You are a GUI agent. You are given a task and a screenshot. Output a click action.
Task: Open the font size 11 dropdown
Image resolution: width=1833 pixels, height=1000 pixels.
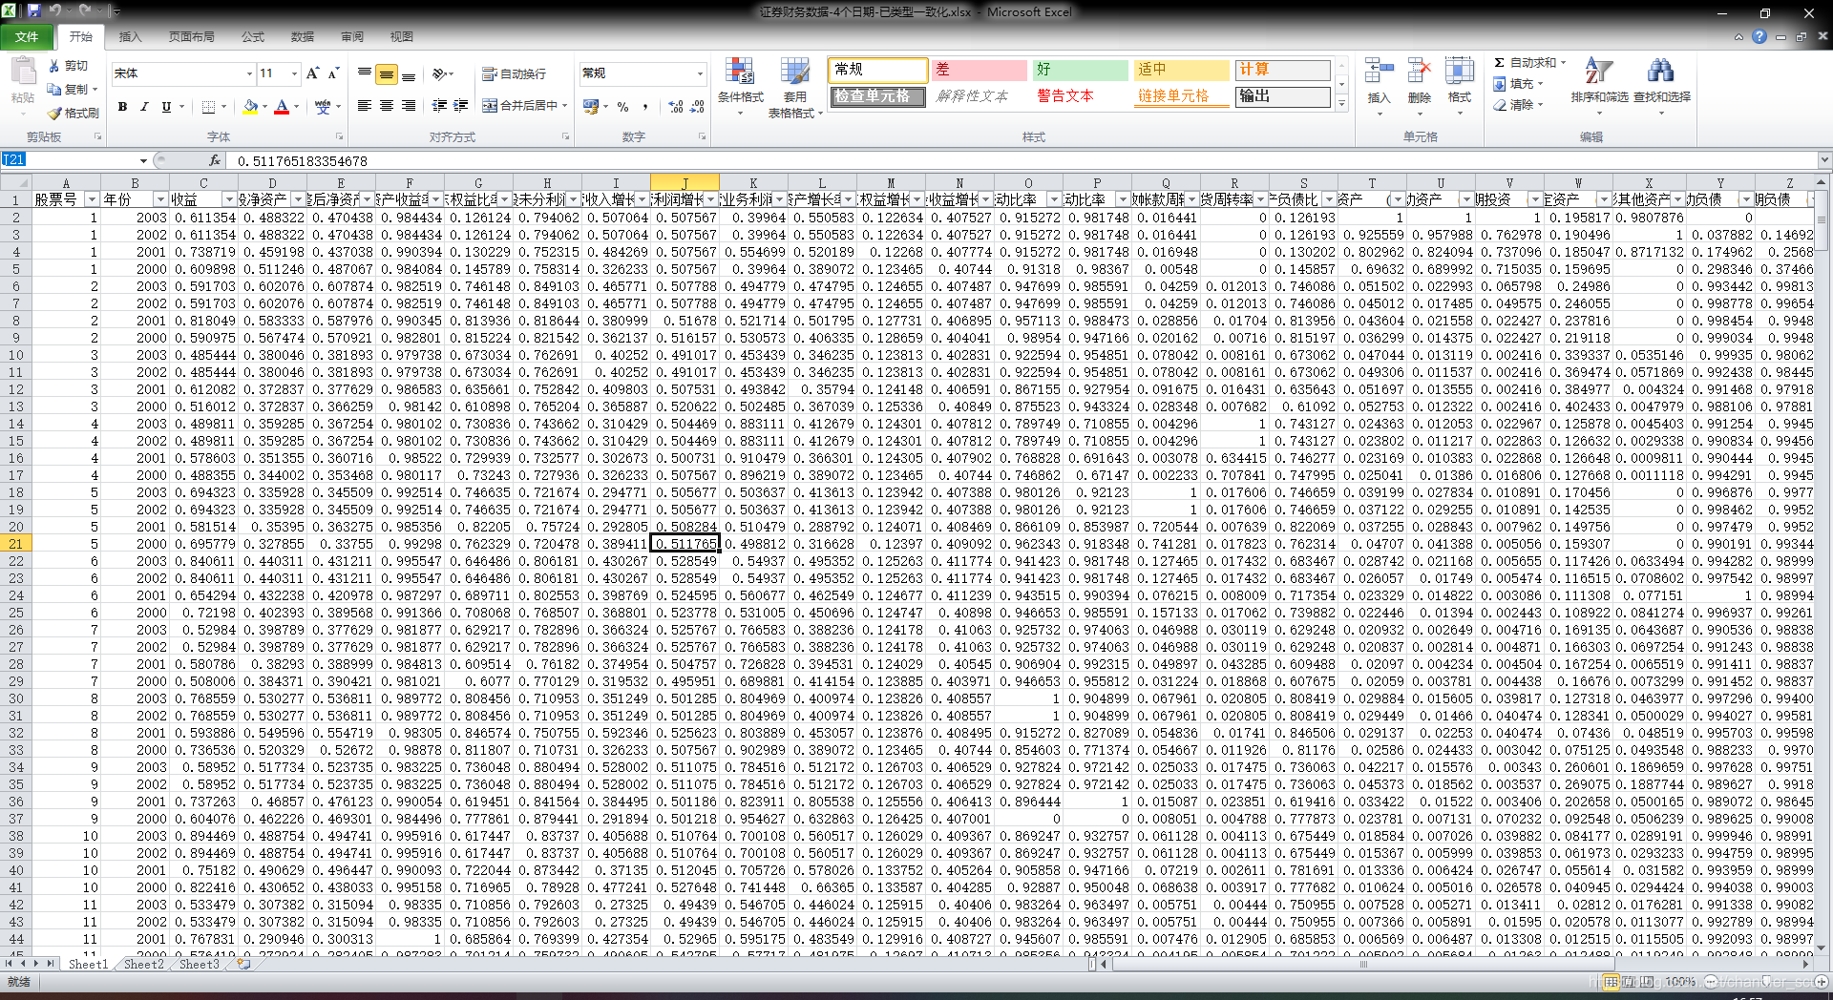coord(295,73)
